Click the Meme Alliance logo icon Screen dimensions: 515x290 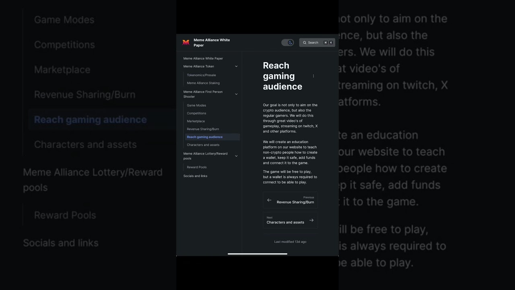coord(186,42)
